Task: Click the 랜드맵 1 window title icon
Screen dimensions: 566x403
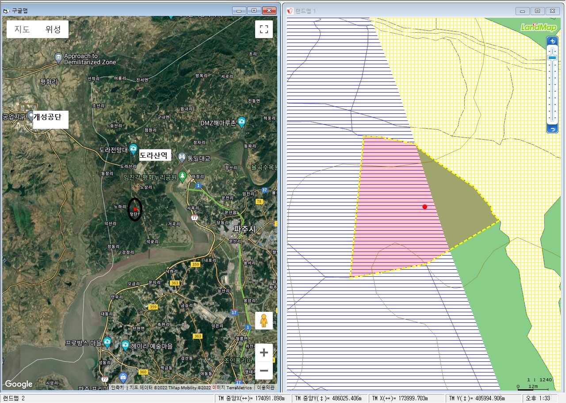Action: point(290,11)
